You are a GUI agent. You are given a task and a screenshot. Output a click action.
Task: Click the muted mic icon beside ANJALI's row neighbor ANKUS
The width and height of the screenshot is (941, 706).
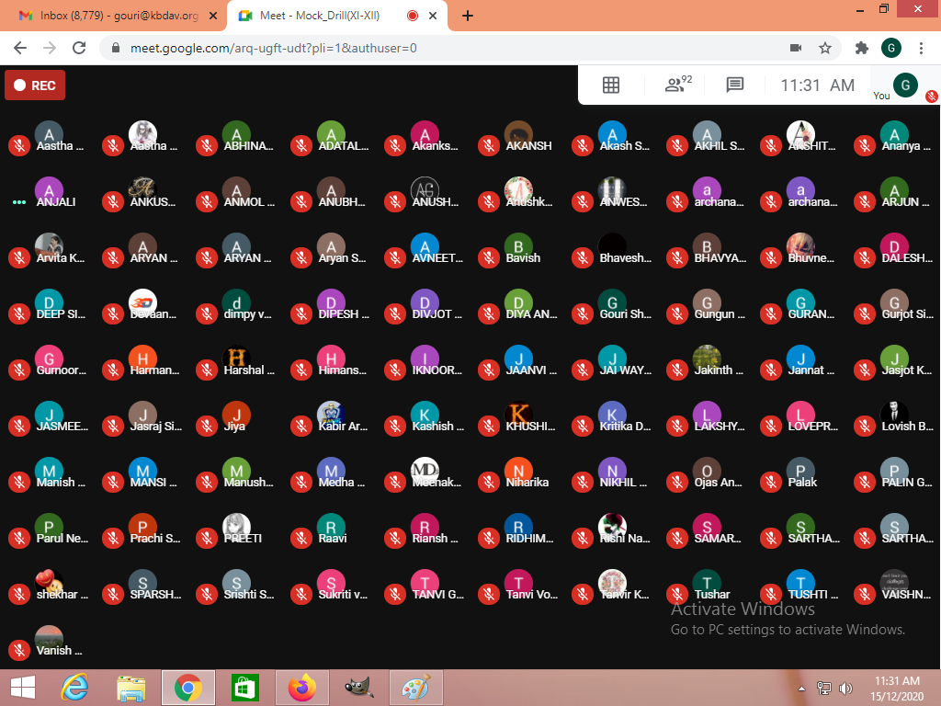click(113, 201)
